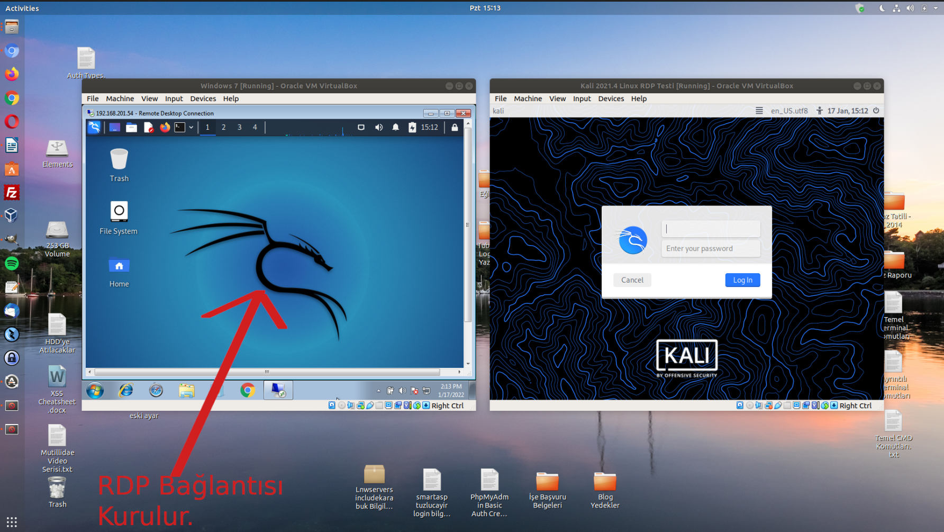Toggle the Kali panel volume icon
The height and width of the screenshot is (532, 944).
[379, 128]
